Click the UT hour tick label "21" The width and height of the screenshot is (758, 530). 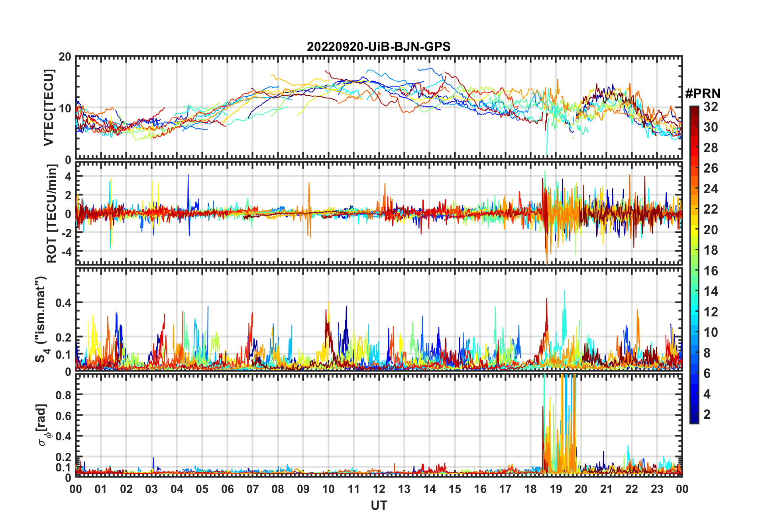click(x=607, y=489)
